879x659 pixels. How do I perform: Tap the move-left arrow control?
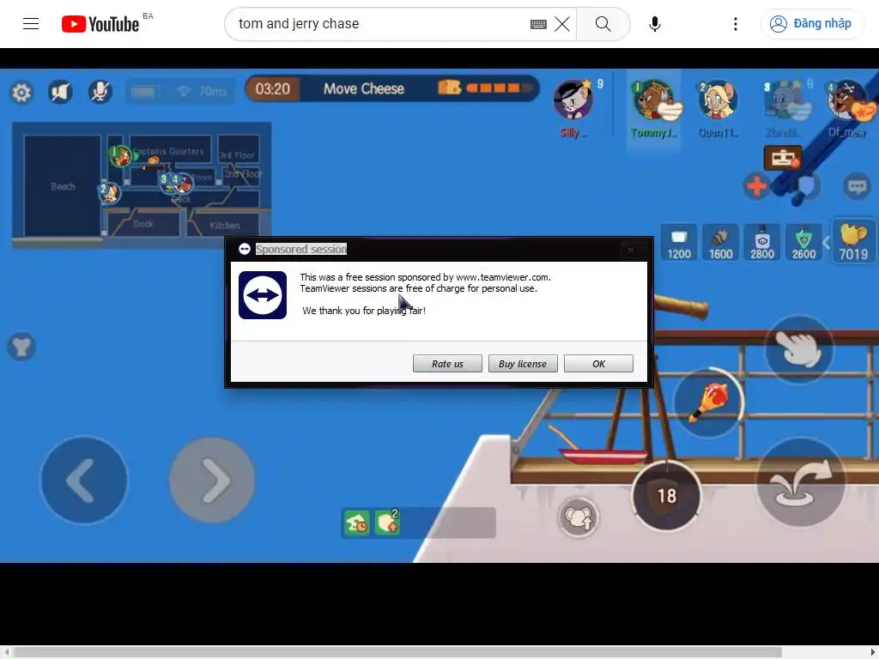tap(84, 480)
